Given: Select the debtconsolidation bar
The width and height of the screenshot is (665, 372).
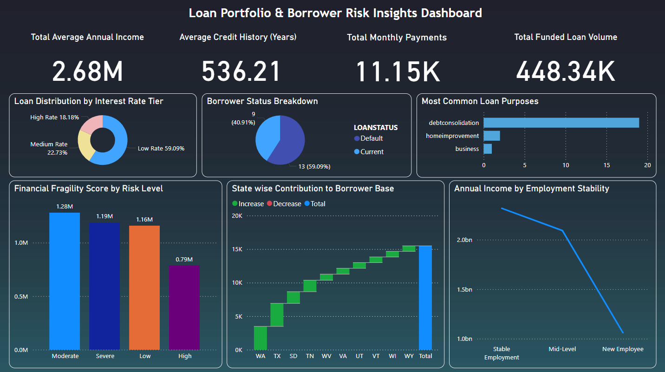Looking at the screenshot, I should point(561,123).
